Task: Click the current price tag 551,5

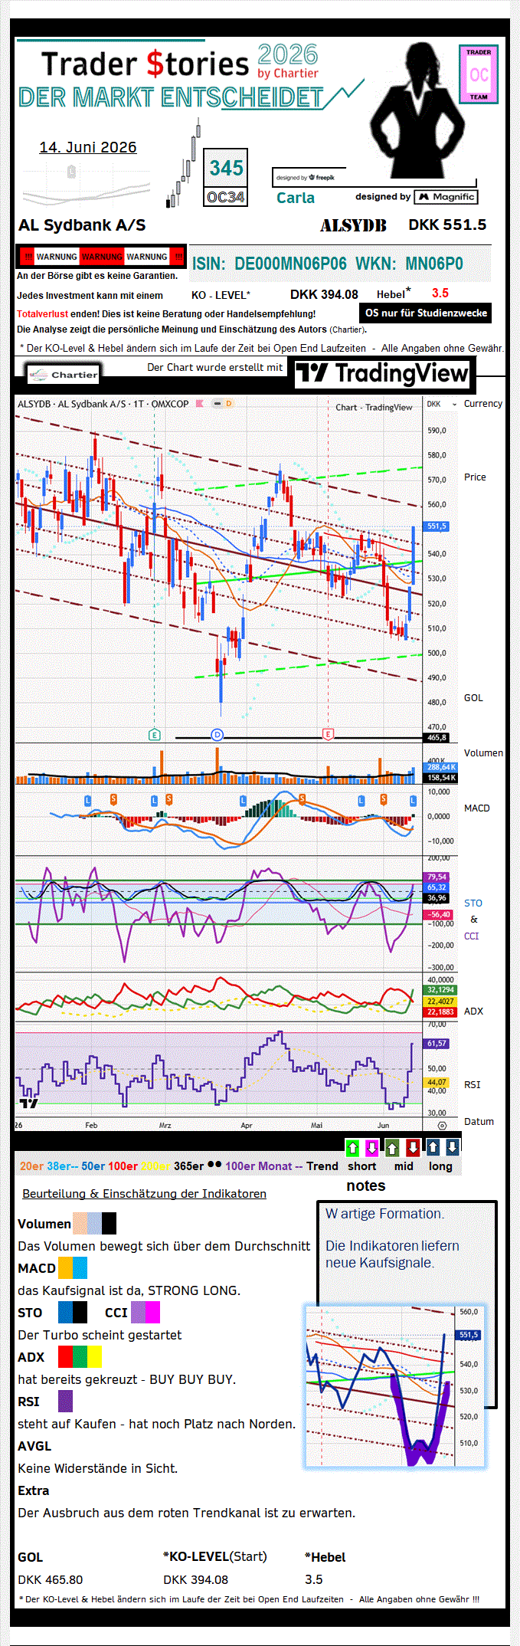Action: [437, 526]
